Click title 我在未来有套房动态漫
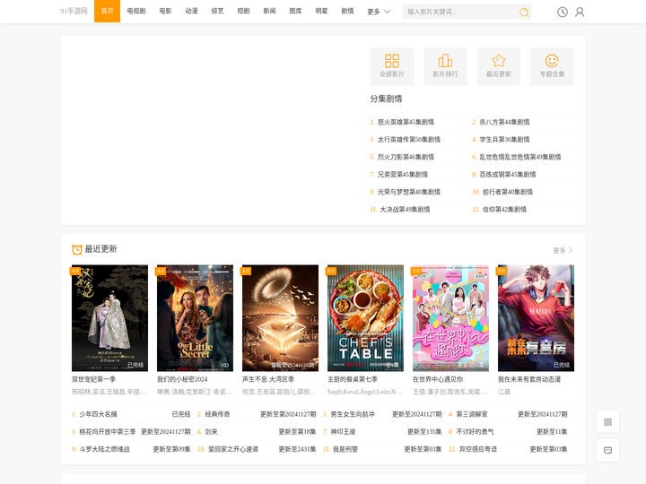 (x=529, y=379)
